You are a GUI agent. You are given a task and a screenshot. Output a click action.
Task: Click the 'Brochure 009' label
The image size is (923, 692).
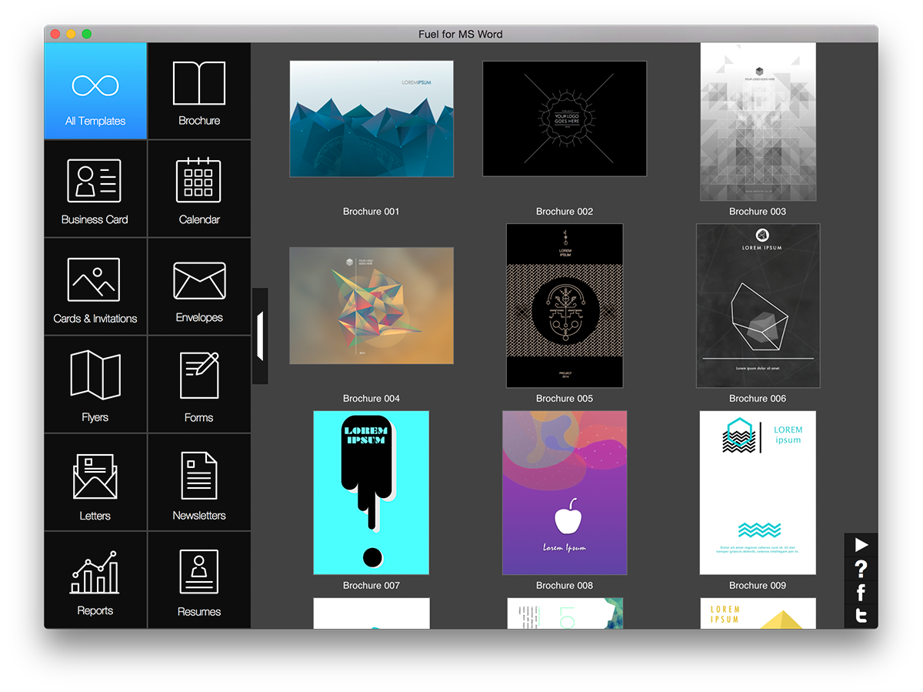click(758, 586)
